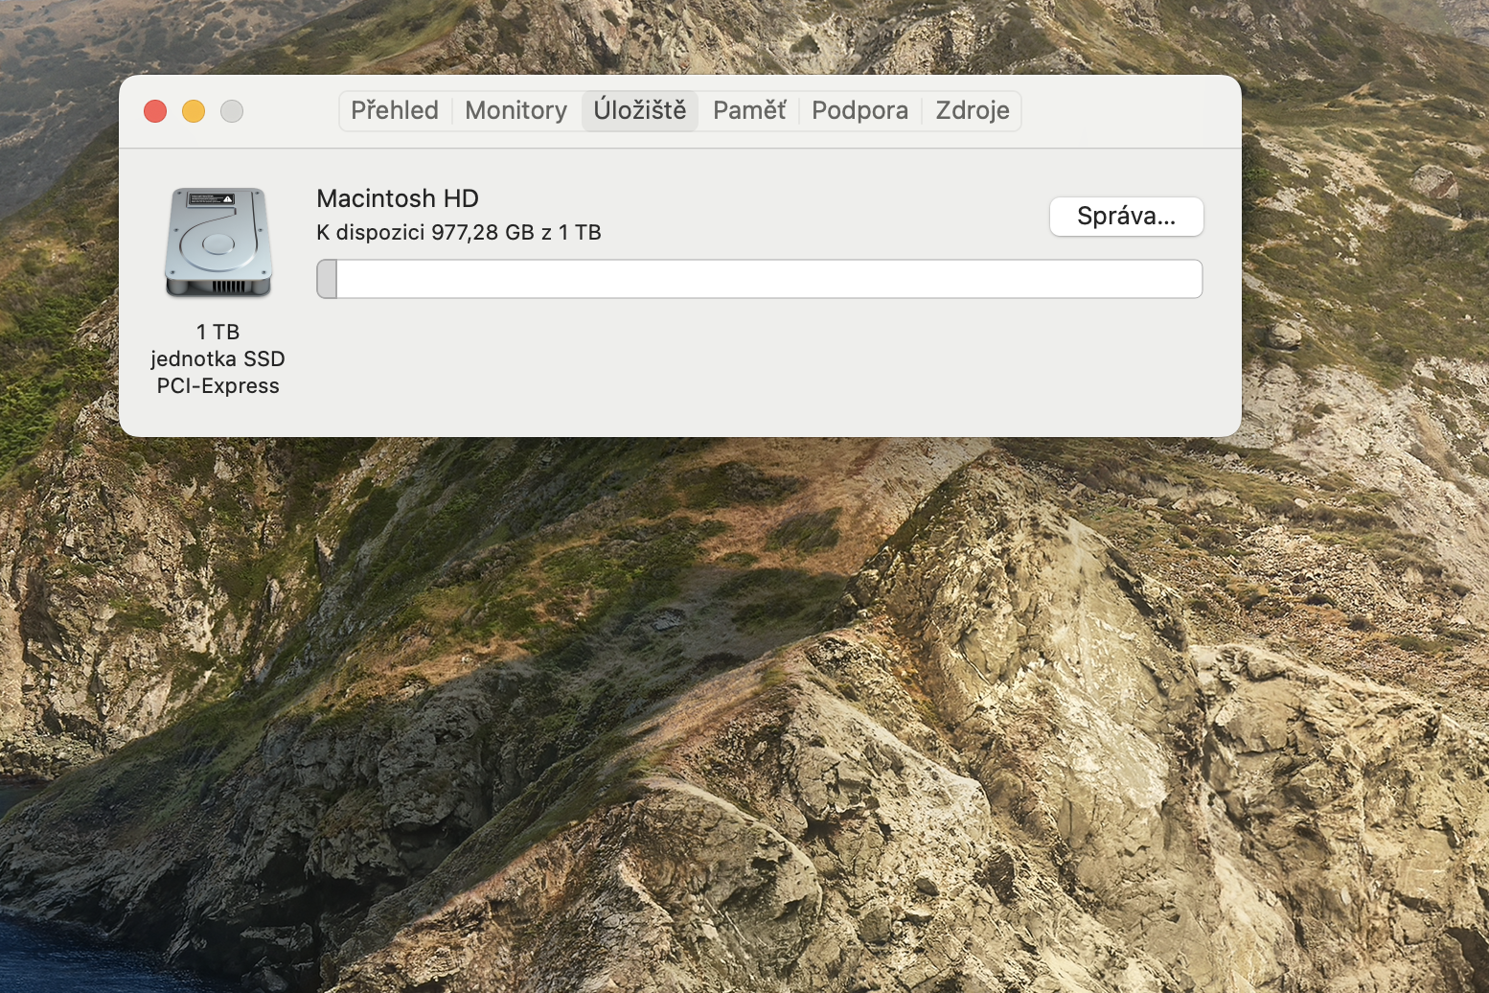Show the Paměť tab
The width and height of the screenshot is (1489, 993).
coord(749,110)
